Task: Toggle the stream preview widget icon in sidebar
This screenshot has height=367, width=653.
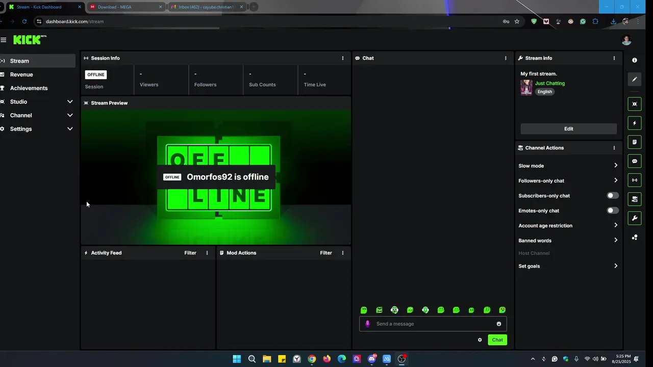Action: click(x=635, y=104)
